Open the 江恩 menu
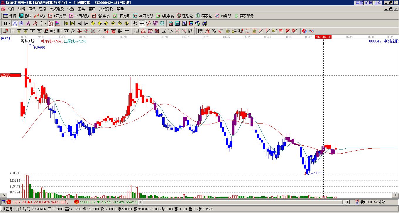399x213 pixels. click(43, 9)
